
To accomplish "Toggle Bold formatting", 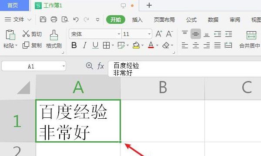I will pyautogui.click(x=74, y=45).
